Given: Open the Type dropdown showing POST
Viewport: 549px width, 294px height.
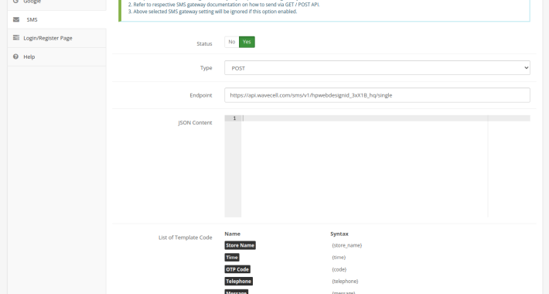Looking at the screenshot, I should click(x=377, y=68).
